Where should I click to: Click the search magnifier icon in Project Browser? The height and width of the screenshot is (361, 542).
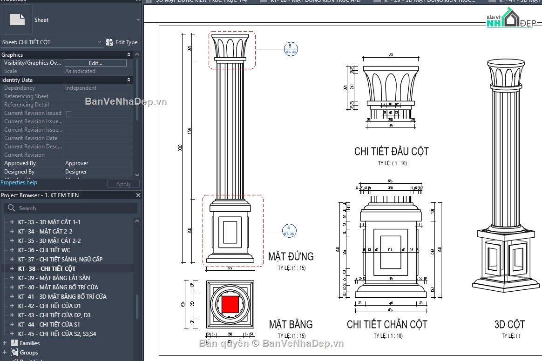tap(11, 208)
